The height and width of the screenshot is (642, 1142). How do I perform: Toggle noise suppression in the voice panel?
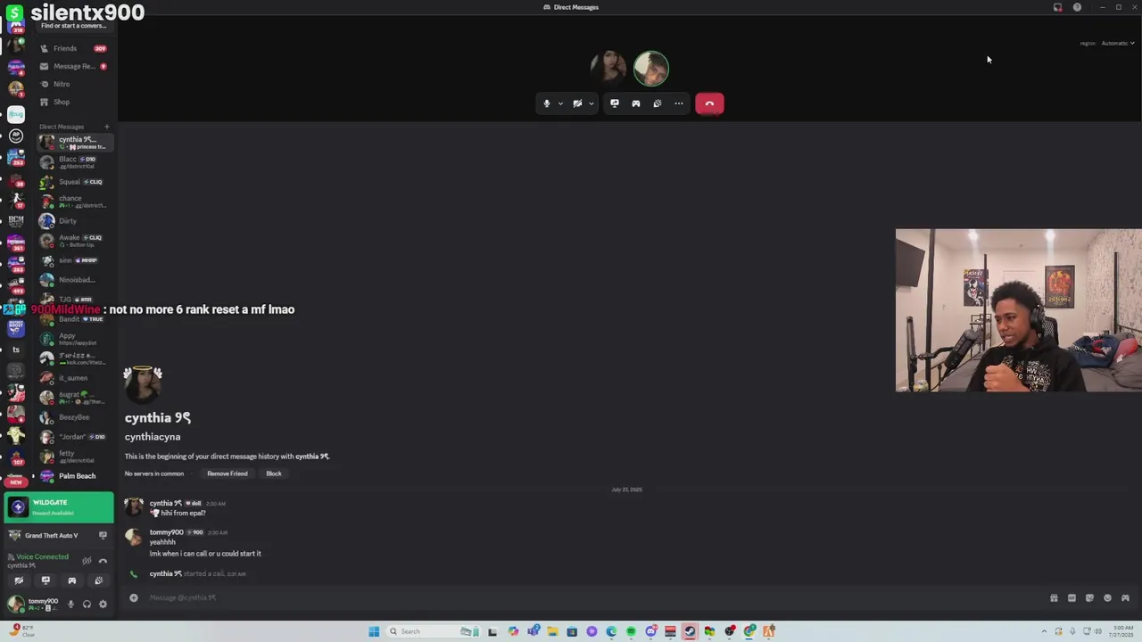pyautogui.click(x=87, y=561)
